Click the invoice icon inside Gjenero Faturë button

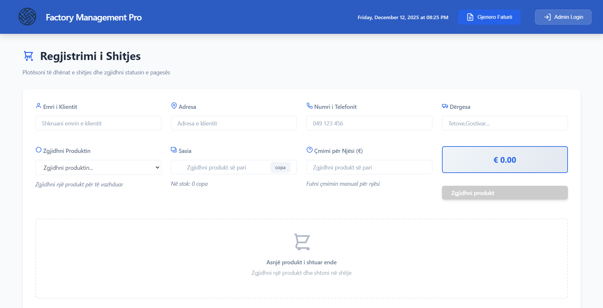point(469,17)
